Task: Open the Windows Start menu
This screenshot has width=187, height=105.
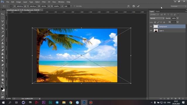Action: (x=3, y=102)
